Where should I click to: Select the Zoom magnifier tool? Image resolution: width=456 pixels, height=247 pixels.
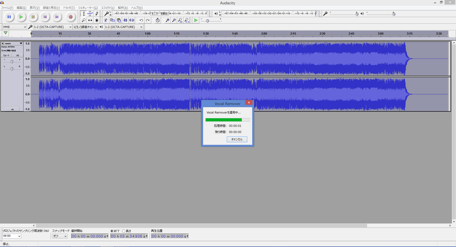click(84, 20)
